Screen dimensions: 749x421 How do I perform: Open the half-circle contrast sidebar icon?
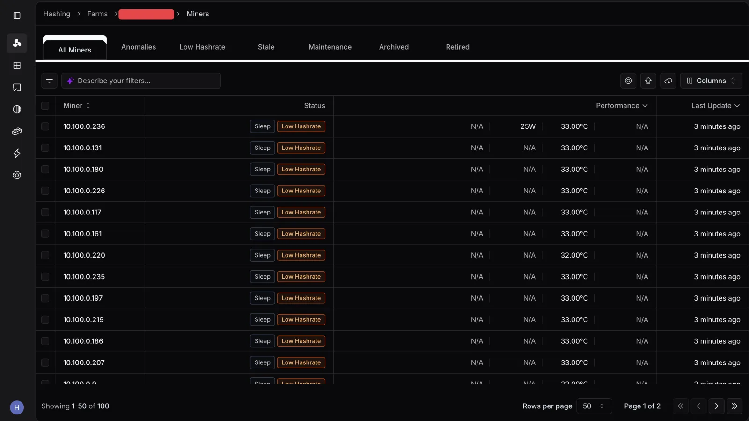click(x=17, y=110)
